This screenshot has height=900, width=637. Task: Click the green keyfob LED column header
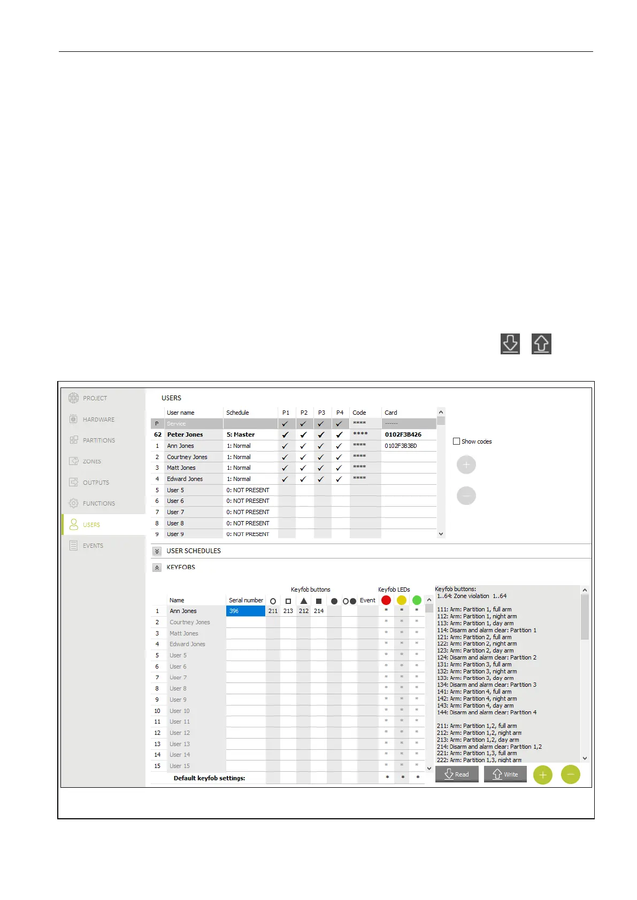(417, 600)
